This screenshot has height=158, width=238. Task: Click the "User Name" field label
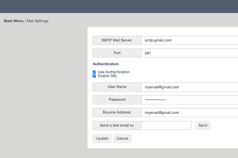117,87
